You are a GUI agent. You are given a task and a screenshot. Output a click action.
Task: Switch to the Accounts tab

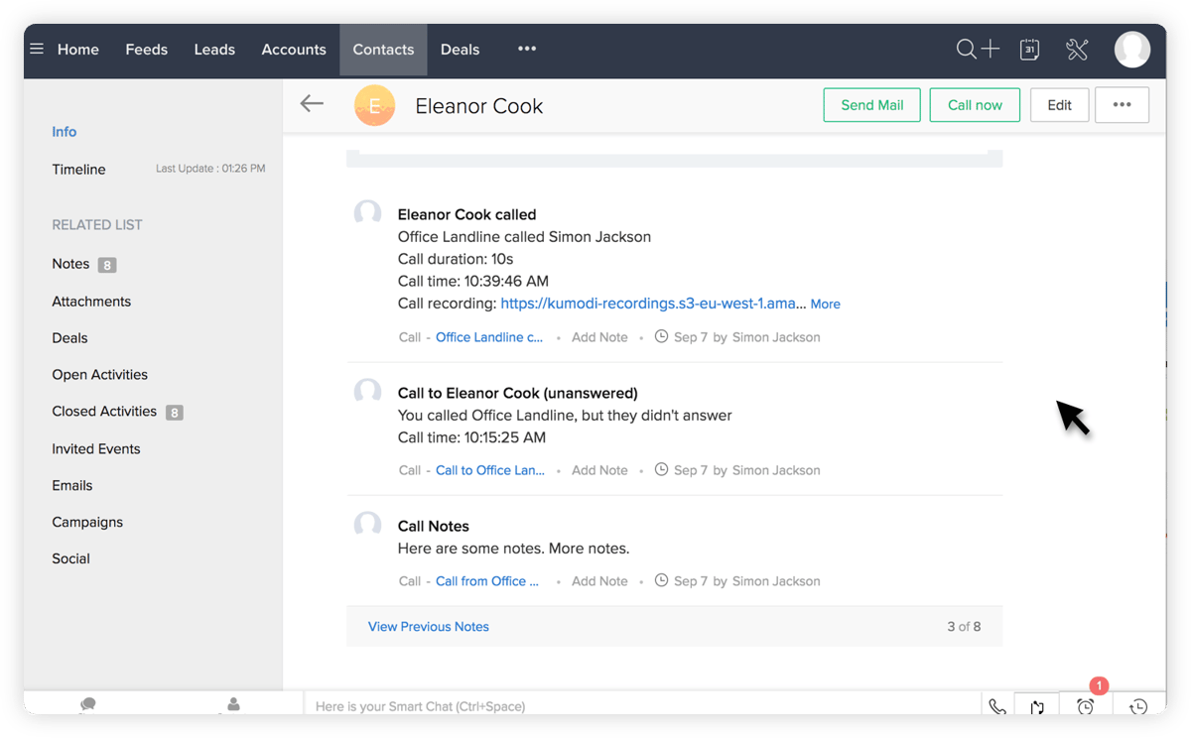294,49
